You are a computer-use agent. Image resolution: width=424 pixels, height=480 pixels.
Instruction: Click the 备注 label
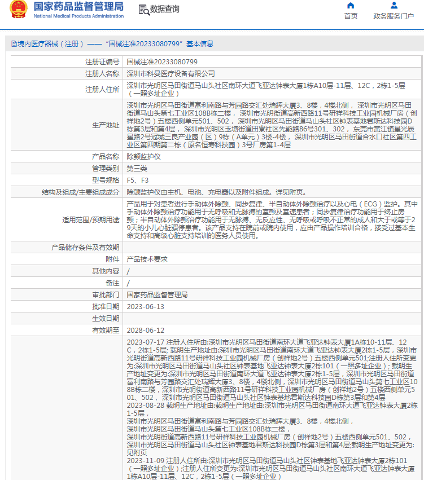pos(112,283)
